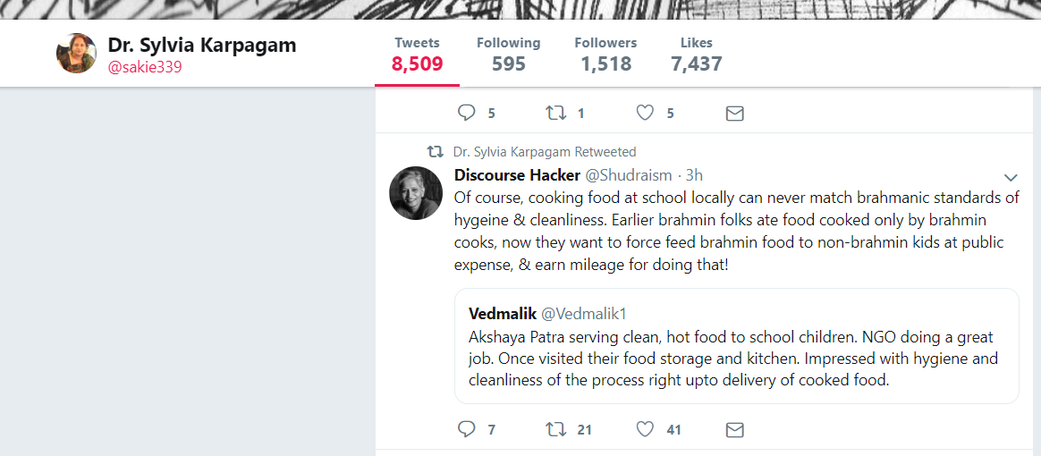Switch to the Following tab
The image size is (1041, 456).
coord(508,55)
